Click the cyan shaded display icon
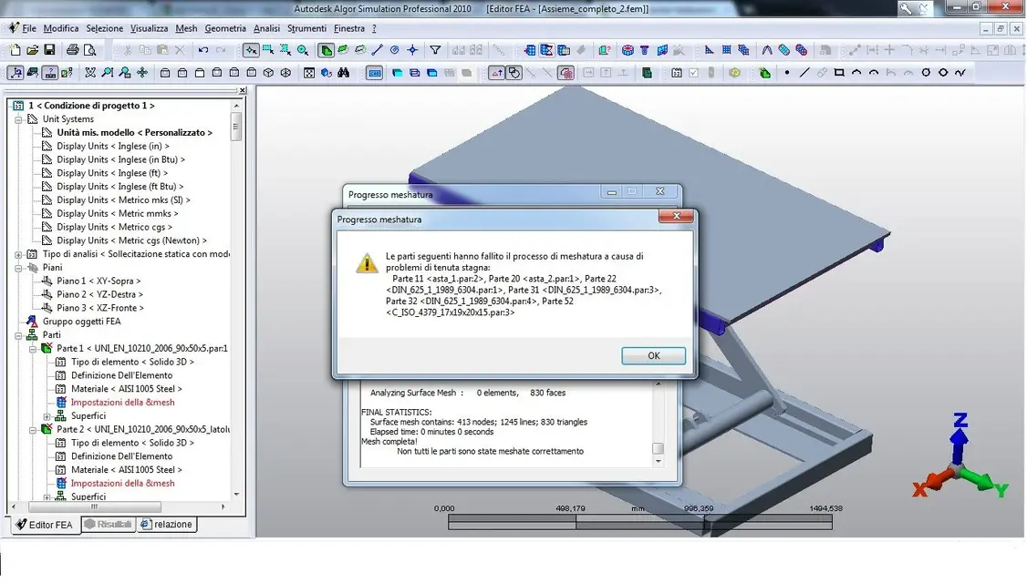The width and height of the screenshot is (1027, 583). [397, 73]
